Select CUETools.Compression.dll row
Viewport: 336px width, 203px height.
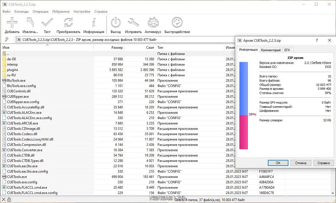point(118,145)
